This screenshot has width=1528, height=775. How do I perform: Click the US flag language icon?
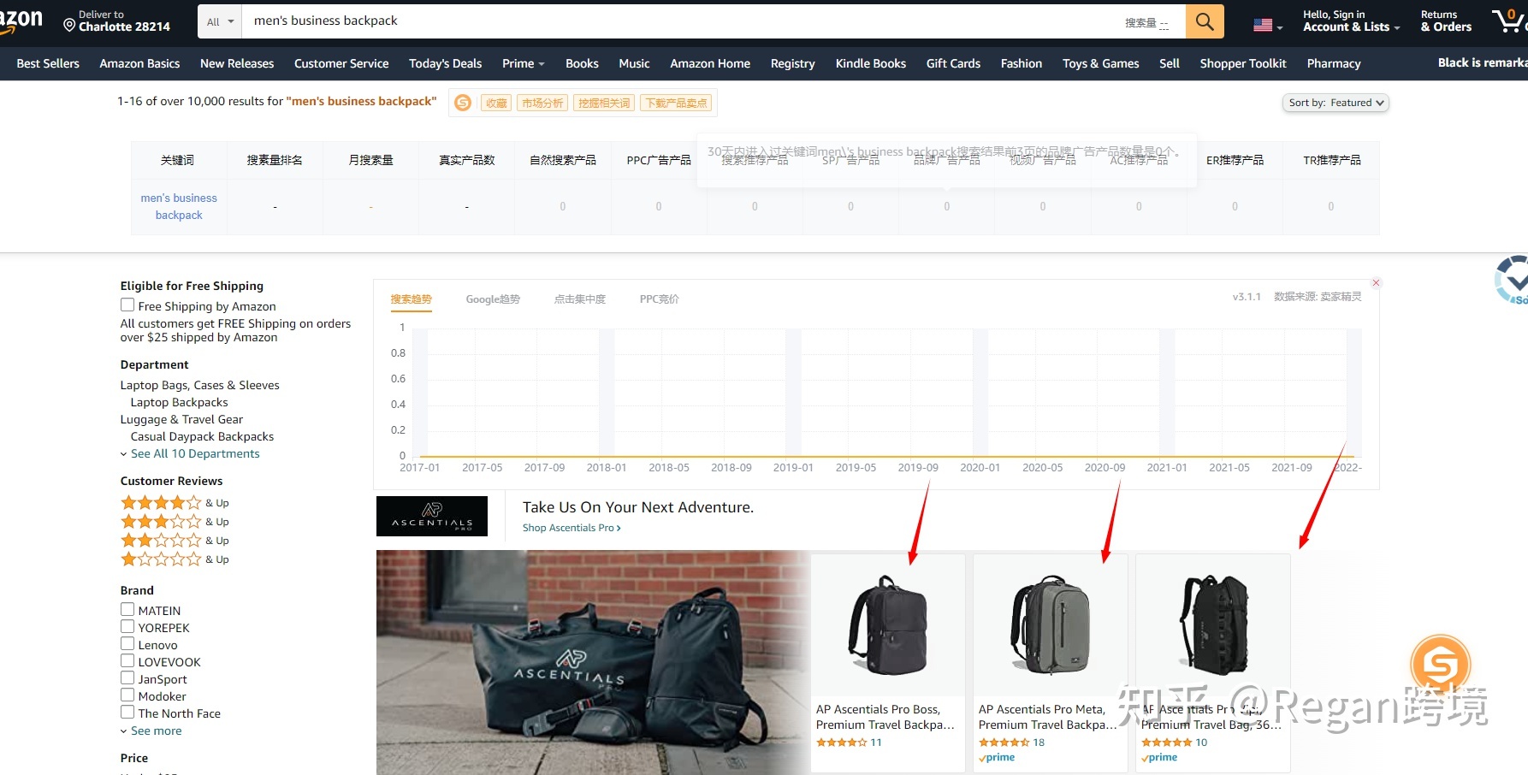click(x=1263, y=26)
